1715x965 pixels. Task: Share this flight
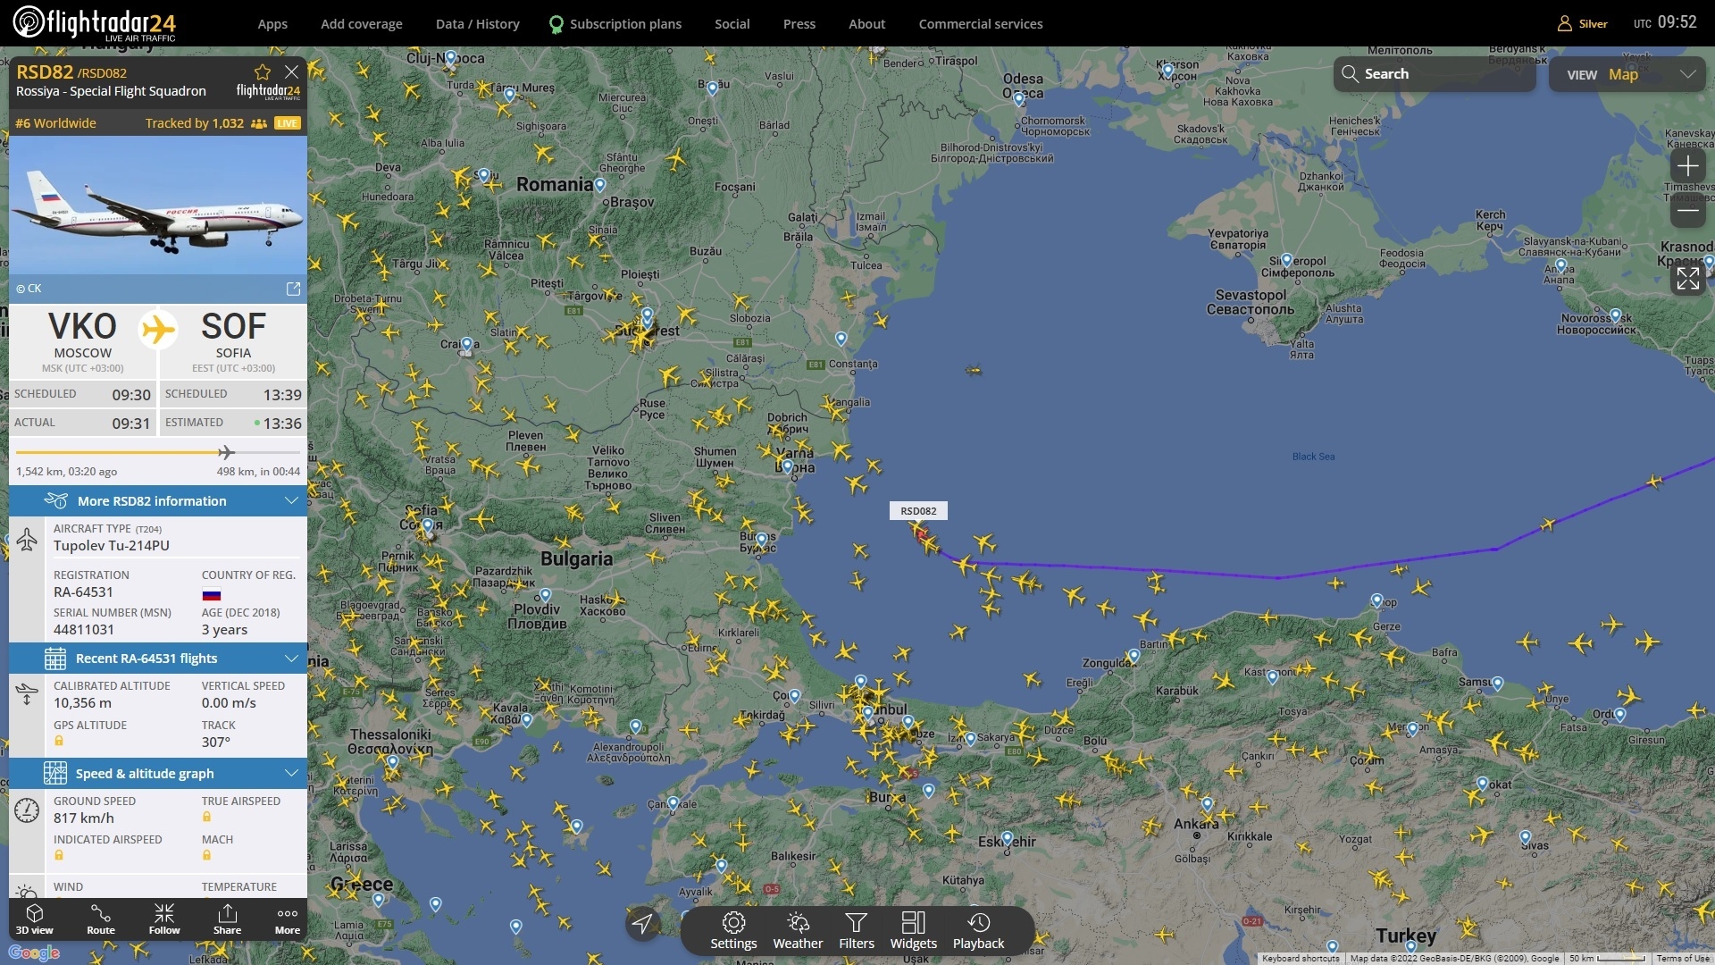227,919
